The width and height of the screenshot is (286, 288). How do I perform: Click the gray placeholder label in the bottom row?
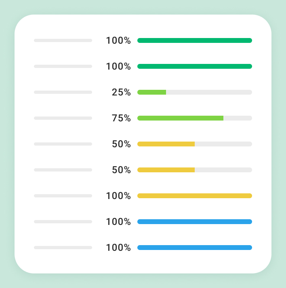pyautogui.click(x=63, y=248)
